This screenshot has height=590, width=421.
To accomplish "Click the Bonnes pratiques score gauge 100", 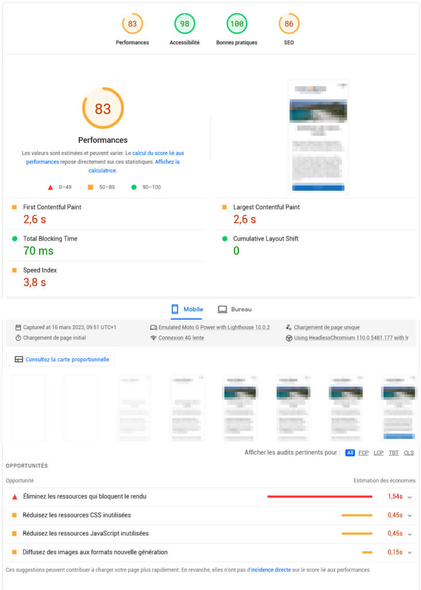I will tap(236, 24).
